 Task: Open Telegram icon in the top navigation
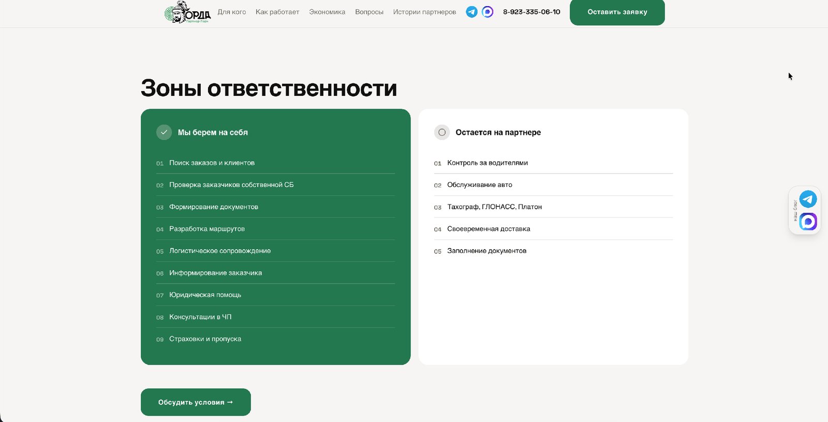[x=471, y=12]
